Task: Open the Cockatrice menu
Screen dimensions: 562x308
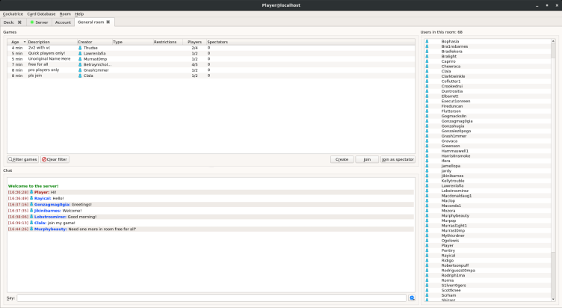Action: pyautogui.click(x=13, y=13)
